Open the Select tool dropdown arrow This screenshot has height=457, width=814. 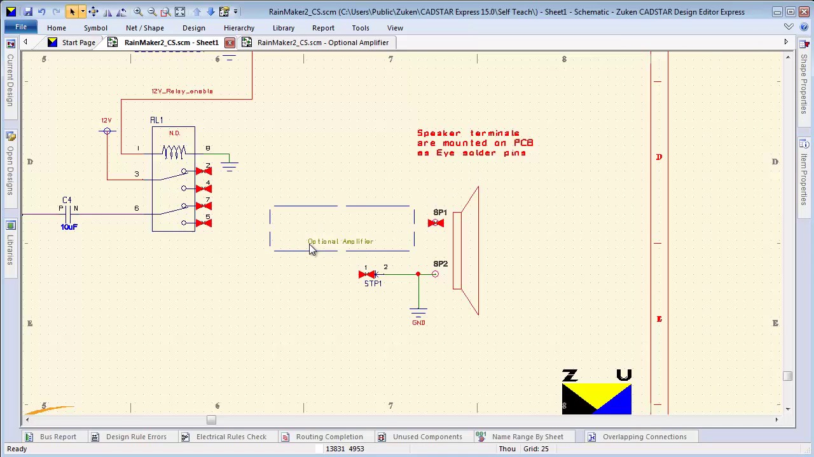coord(82,11)
